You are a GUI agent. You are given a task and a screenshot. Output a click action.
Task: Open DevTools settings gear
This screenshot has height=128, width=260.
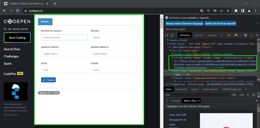point(245,35)
